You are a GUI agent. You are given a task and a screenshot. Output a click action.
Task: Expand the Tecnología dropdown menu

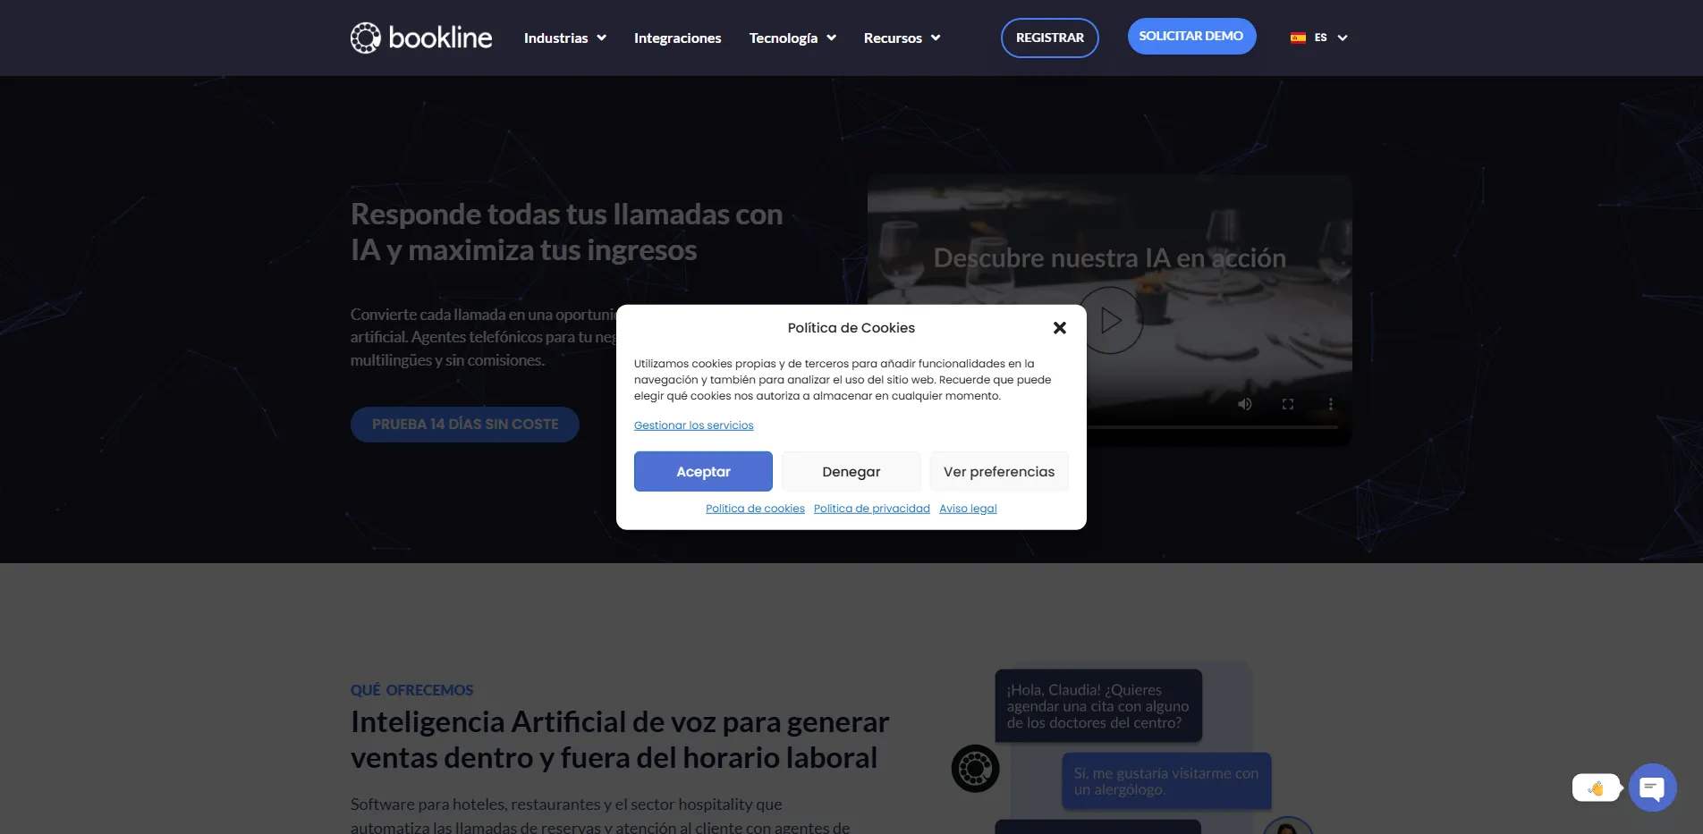792,38
